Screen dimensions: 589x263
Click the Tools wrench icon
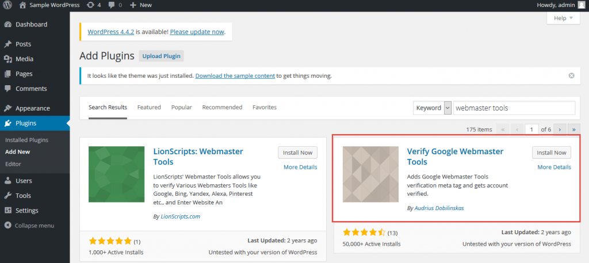[x=7, y=196]
